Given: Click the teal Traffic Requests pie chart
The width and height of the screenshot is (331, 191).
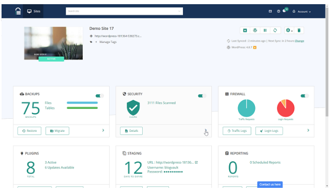Looking at the screenshot, I should click(x=247, y=108).
